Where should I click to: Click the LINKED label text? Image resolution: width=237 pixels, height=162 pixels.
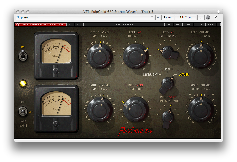[x=168, y=69]
